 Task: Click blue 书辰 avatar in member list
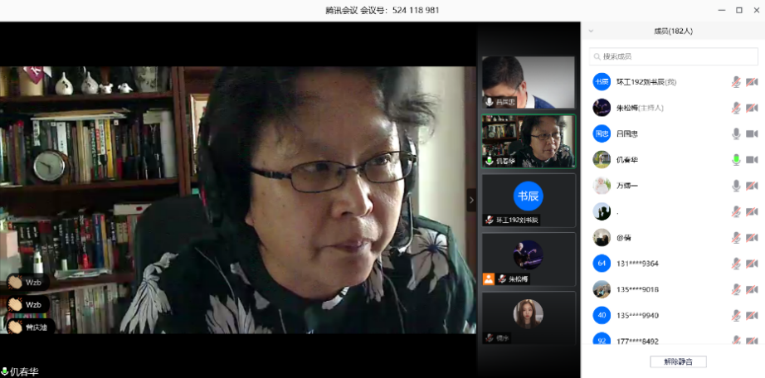tap(602, 82)
